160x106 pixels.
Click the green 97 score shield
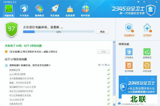coord(11,29)
